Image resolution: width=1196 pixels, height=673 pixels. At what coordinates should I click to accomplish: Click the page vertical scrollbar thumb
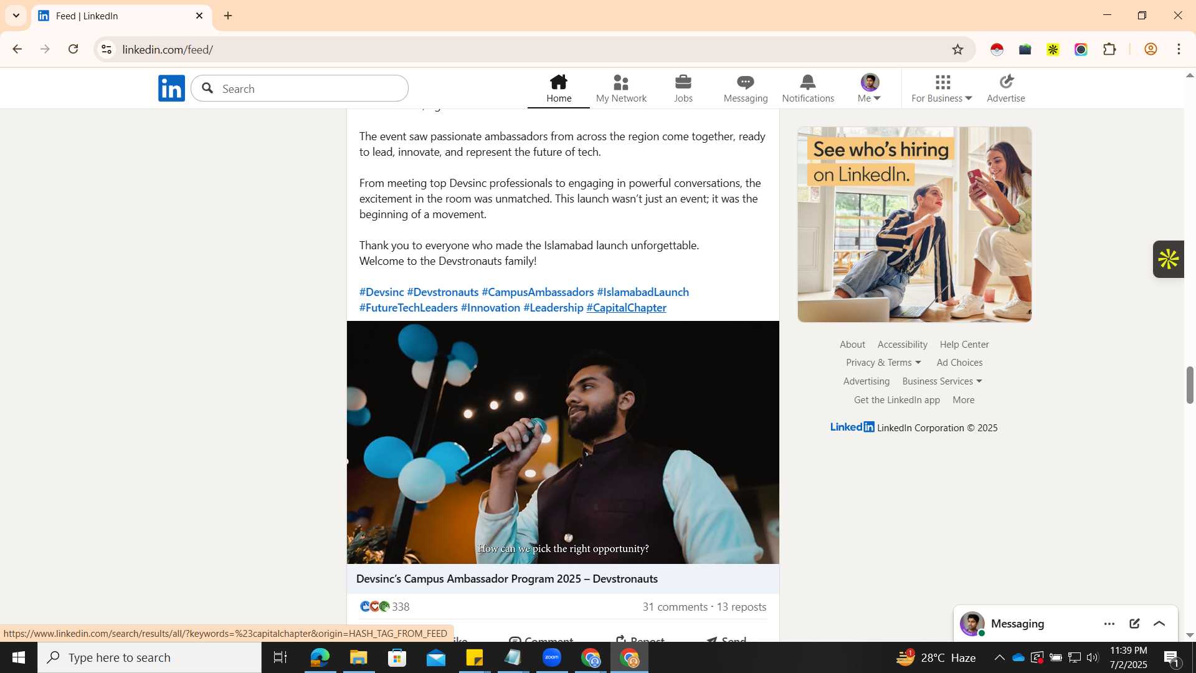tap(1189, 385)
